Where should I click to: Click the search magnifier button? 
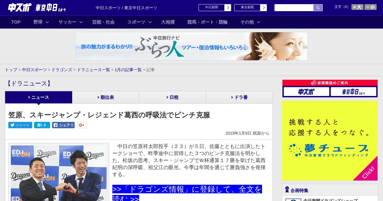[x=318, y=8]
